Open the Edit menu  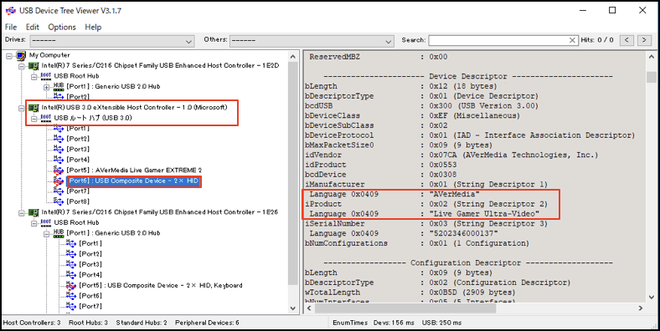tap(33, 27)
